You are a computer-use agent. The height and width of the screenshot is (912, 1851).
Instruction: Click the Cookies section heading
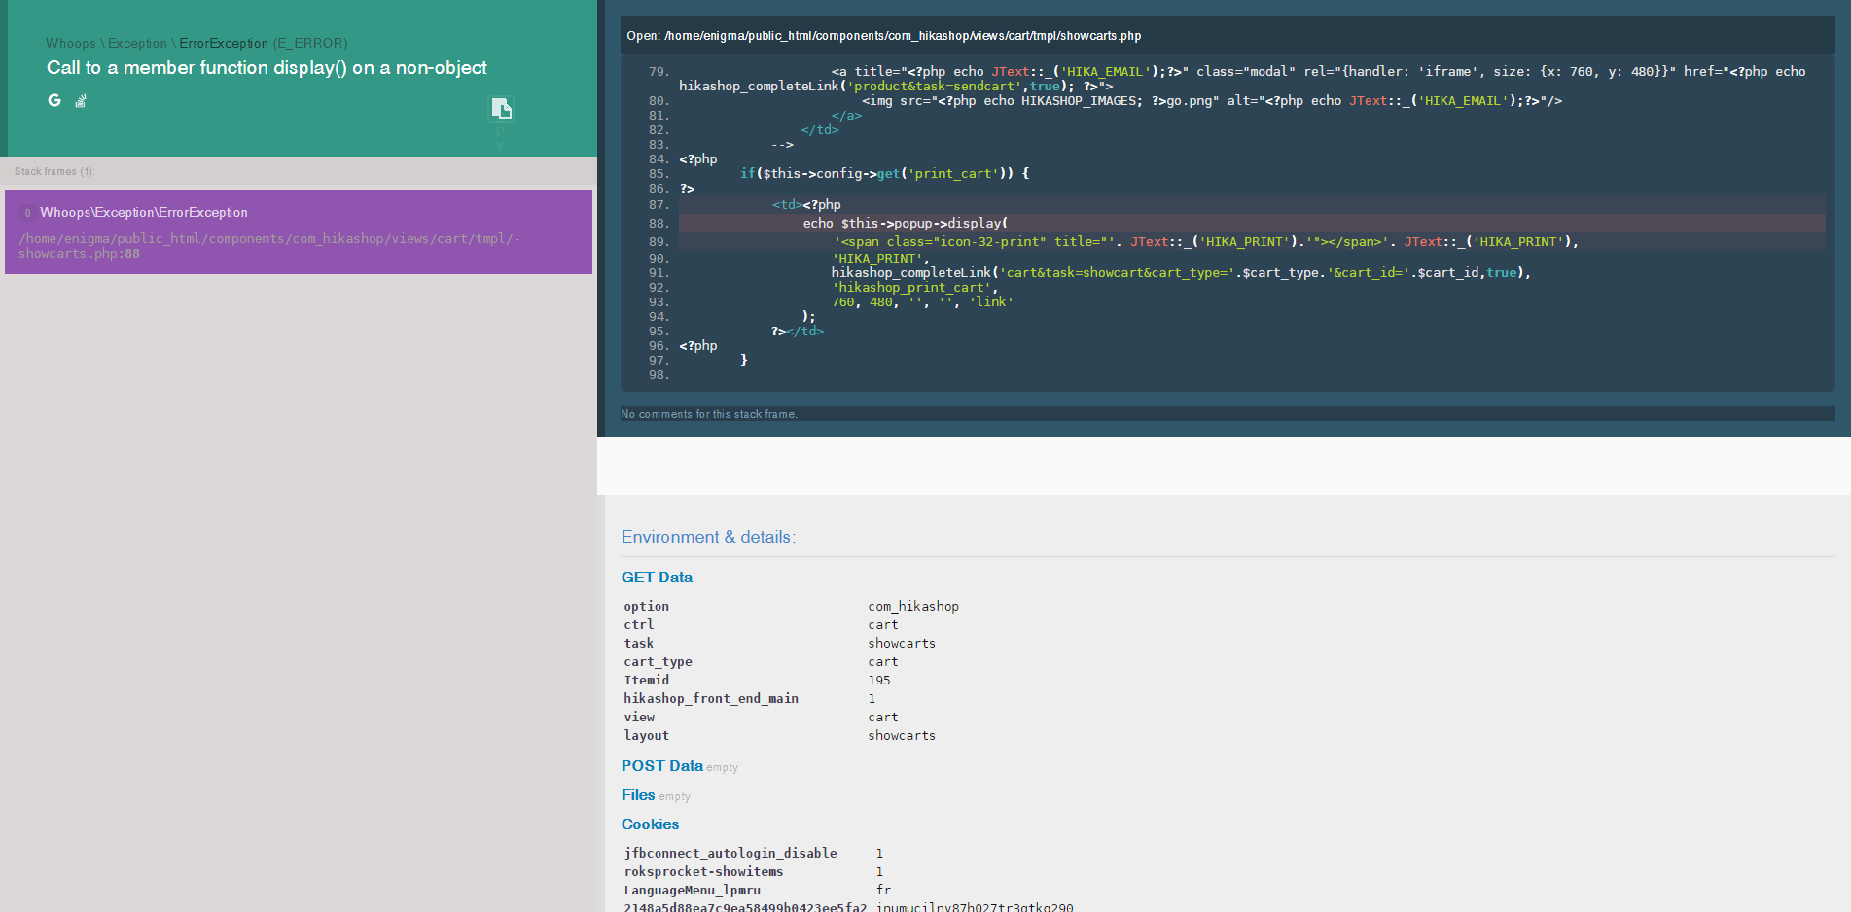(650, 824)
